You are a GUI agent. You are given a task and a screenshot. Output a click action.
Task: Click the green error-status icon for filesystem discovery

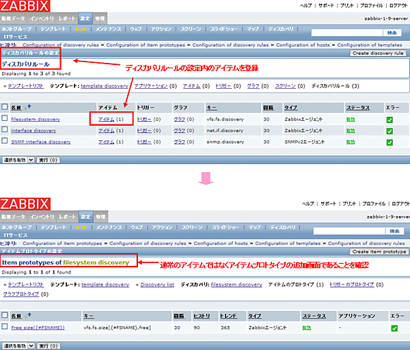pos(389,120)
